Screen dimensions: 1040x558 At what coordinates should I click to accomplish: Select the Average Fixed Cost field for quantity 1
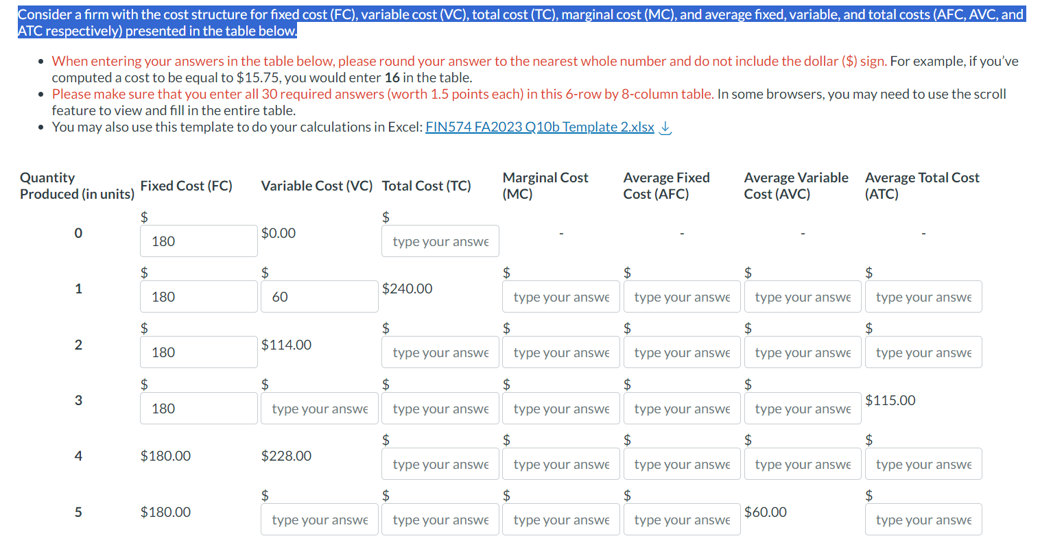pos(681,296)
